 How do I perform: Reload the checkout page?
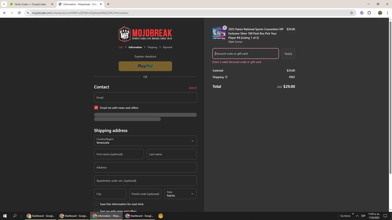[19, 13]
